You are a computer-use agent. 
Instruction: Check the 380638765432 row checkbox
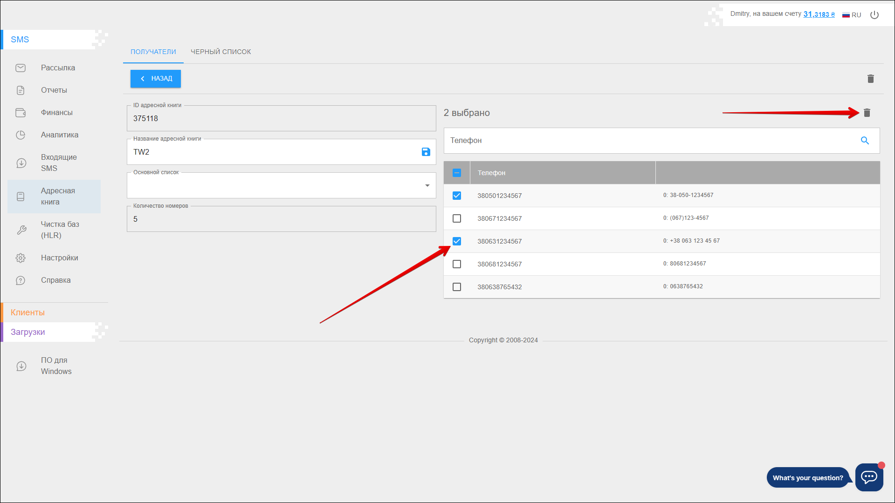457,287
